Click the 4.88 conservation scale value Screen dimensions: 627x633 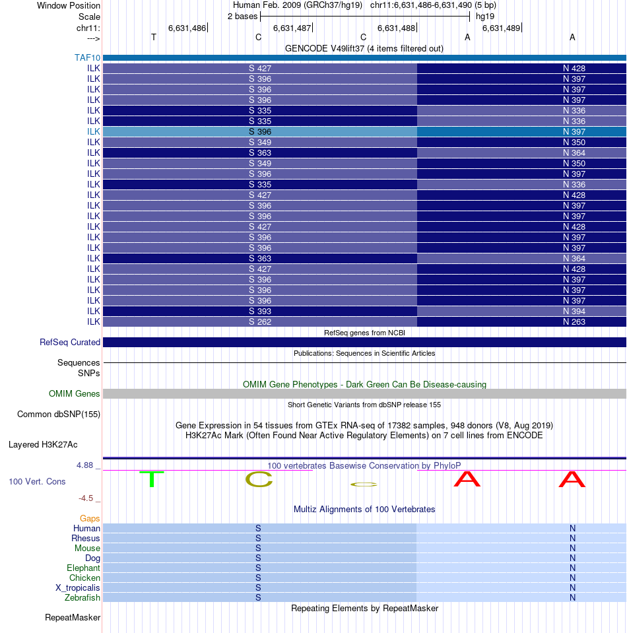[84, 465]
